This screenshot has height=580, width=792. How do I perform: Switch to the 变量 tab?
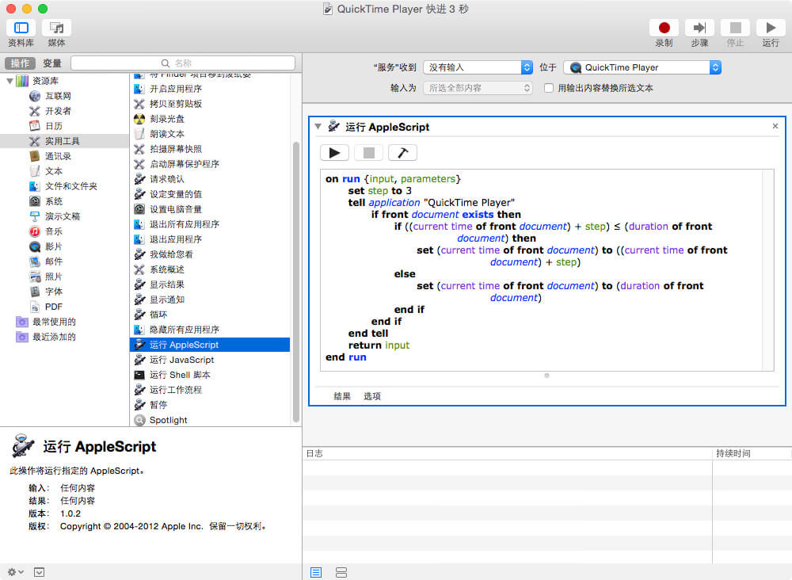pyautogui.click(x=55, y=63)
